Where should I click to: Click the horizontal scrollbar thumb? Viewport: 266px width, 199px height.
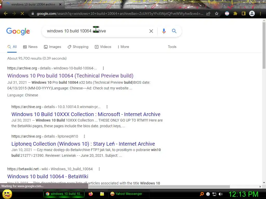[x=159, y=187]
